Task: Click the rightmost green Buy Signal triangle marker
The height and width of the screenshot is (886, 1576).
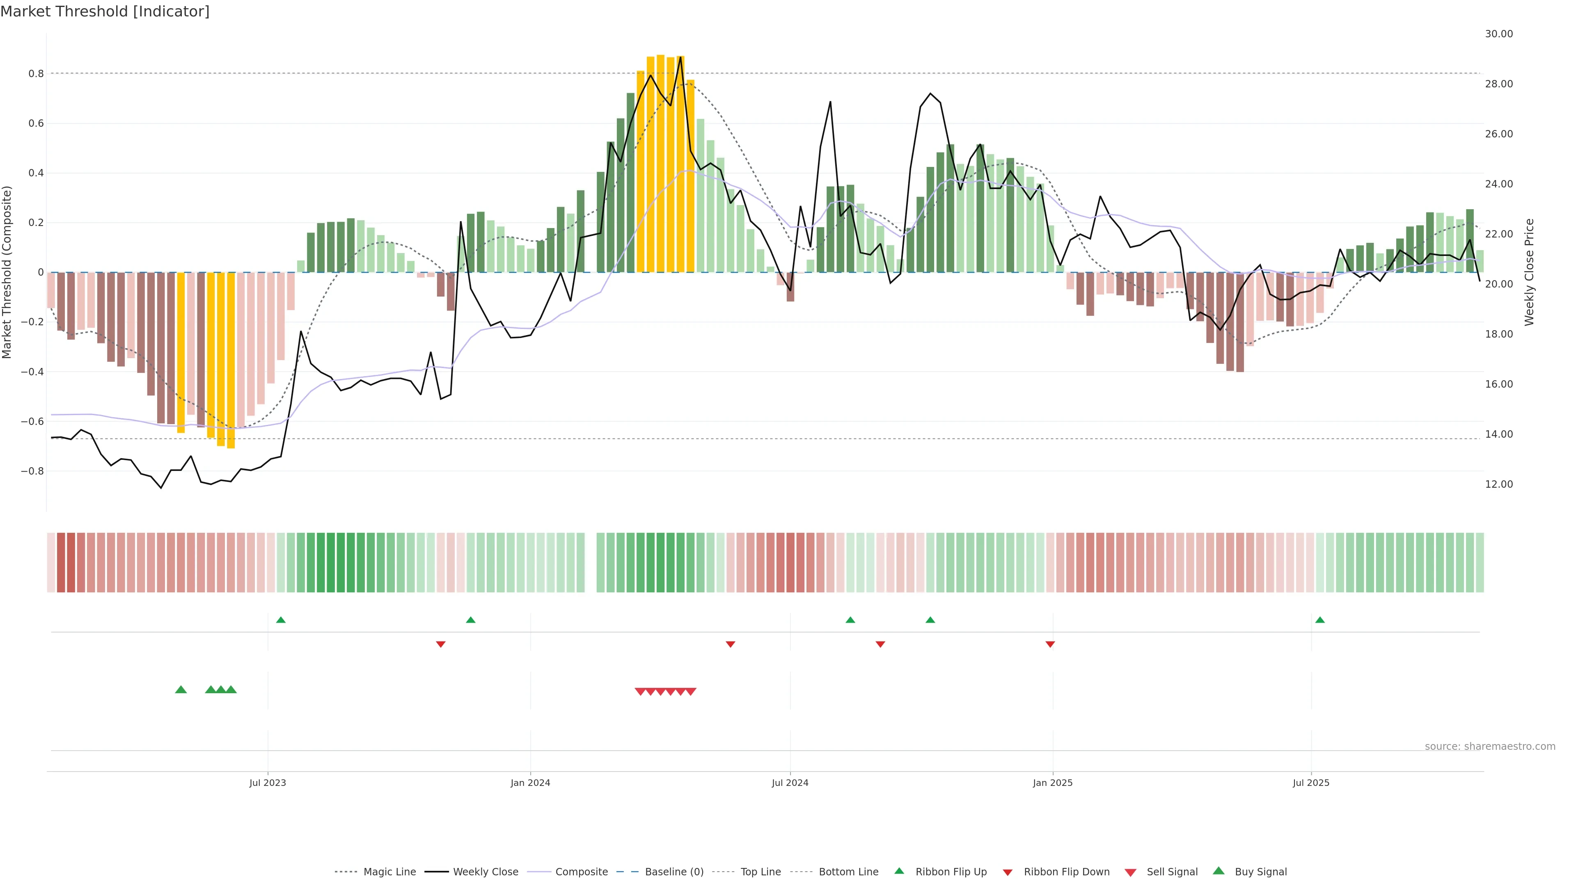Action: 231,690
